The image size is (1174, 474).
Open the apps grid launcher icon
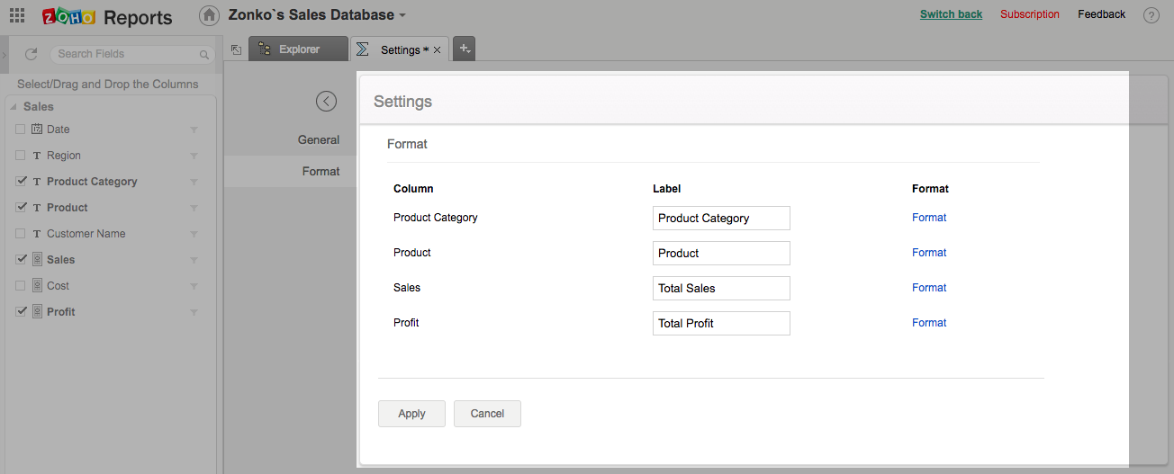17,15
